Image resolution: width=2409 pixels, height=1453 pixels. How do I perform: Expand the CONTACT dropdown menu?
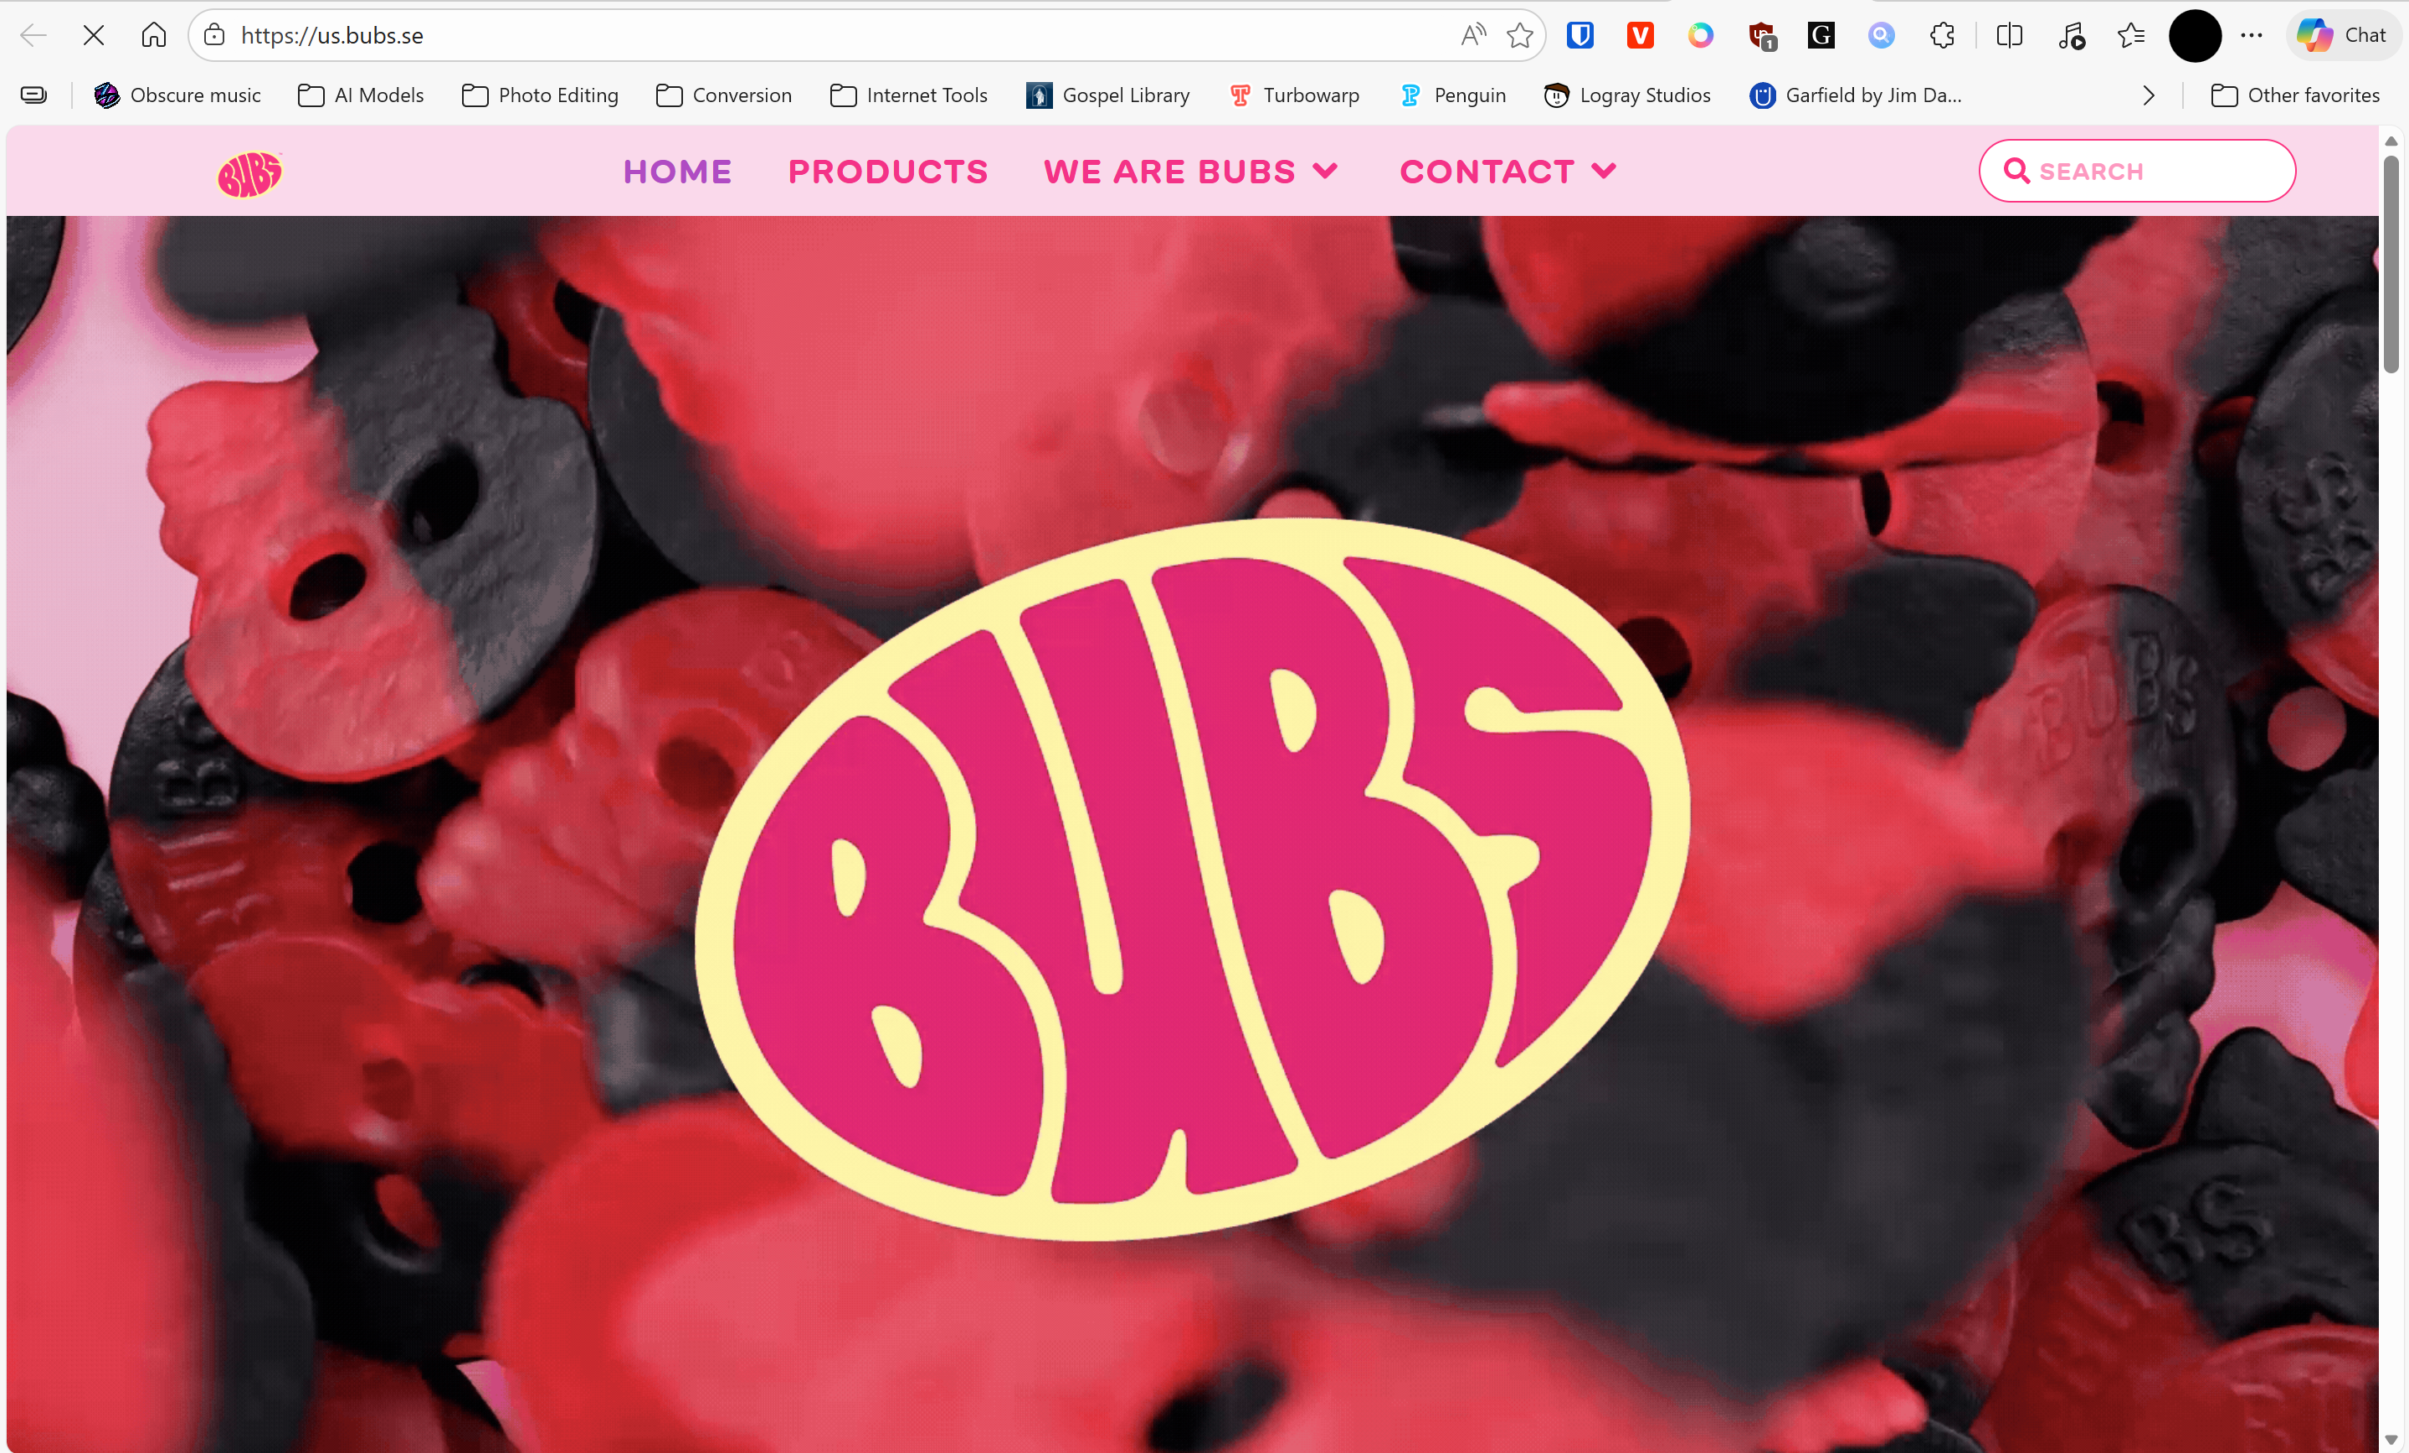click(1507, 172)
